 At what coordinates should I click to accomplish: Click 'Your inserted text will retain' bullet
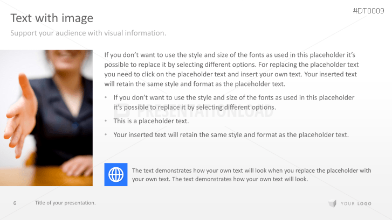pos(231,134)
